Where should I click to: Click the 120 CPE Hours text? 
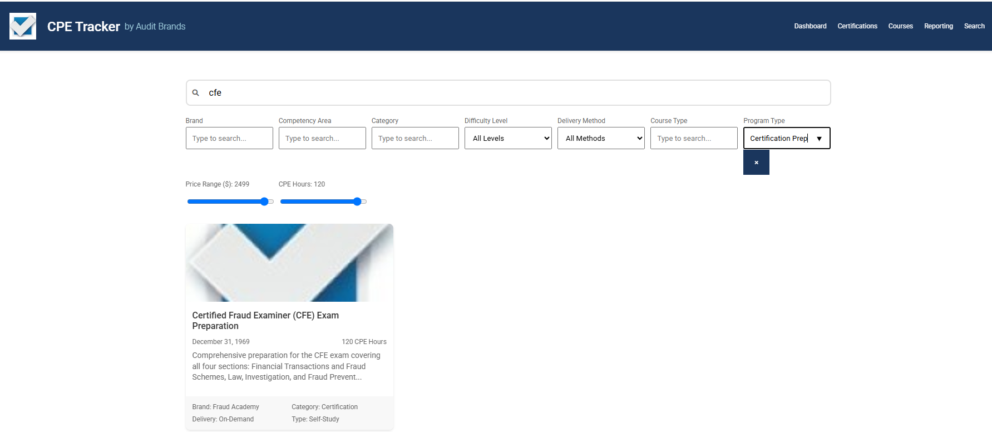point(364,342)
